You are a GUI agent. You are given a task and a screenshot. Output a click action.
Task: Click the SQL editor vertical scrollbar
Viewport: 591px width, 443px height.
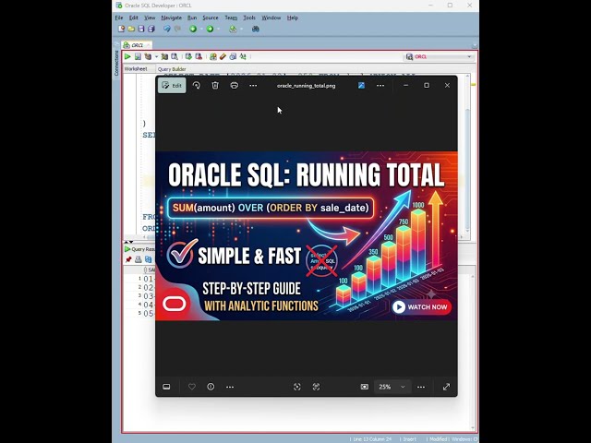pyautogui.click(x=467, y=154)
